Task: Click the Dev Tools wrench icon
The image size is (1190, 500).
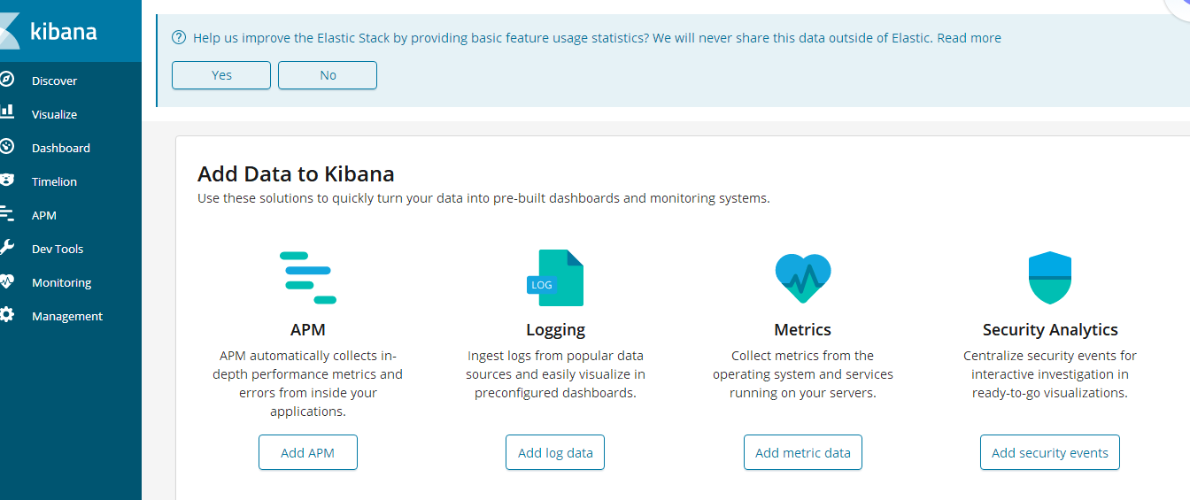Action: (x=6, y=248)
